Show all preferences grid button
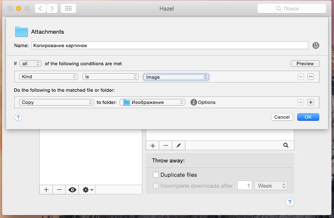 [68, 8]
